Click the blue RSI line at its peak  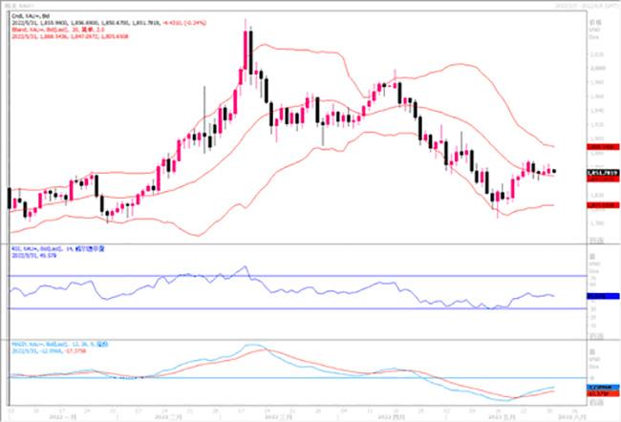[246, 267]
